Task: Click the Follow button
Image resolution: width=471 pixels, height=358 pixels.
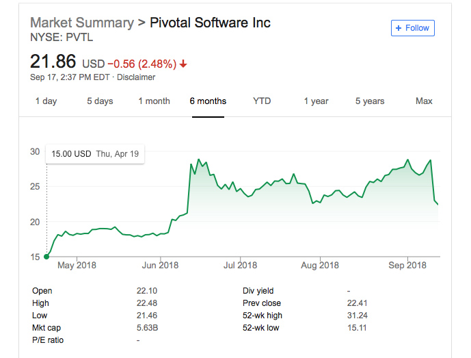Action: (x=412, y=28)
